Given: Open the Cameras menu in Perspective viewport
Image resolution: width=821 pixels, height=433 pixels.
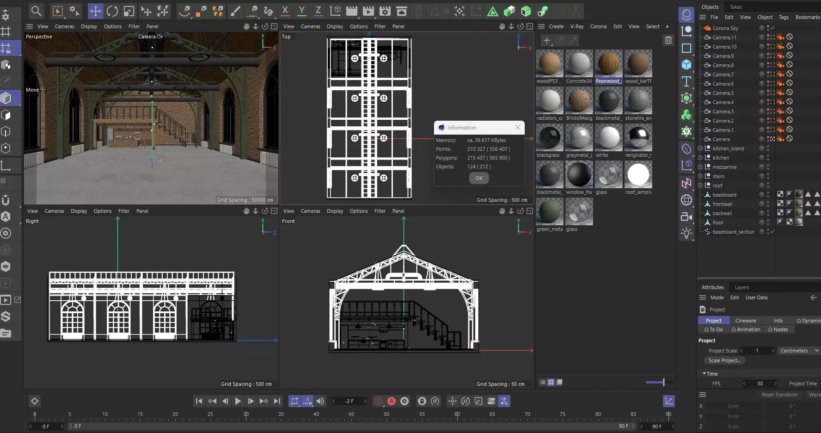Looking at the screenshot, I should [x=64, y=26].
